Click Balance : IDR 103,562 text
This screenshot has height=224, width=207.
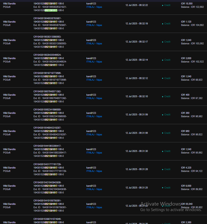[192, 43]
